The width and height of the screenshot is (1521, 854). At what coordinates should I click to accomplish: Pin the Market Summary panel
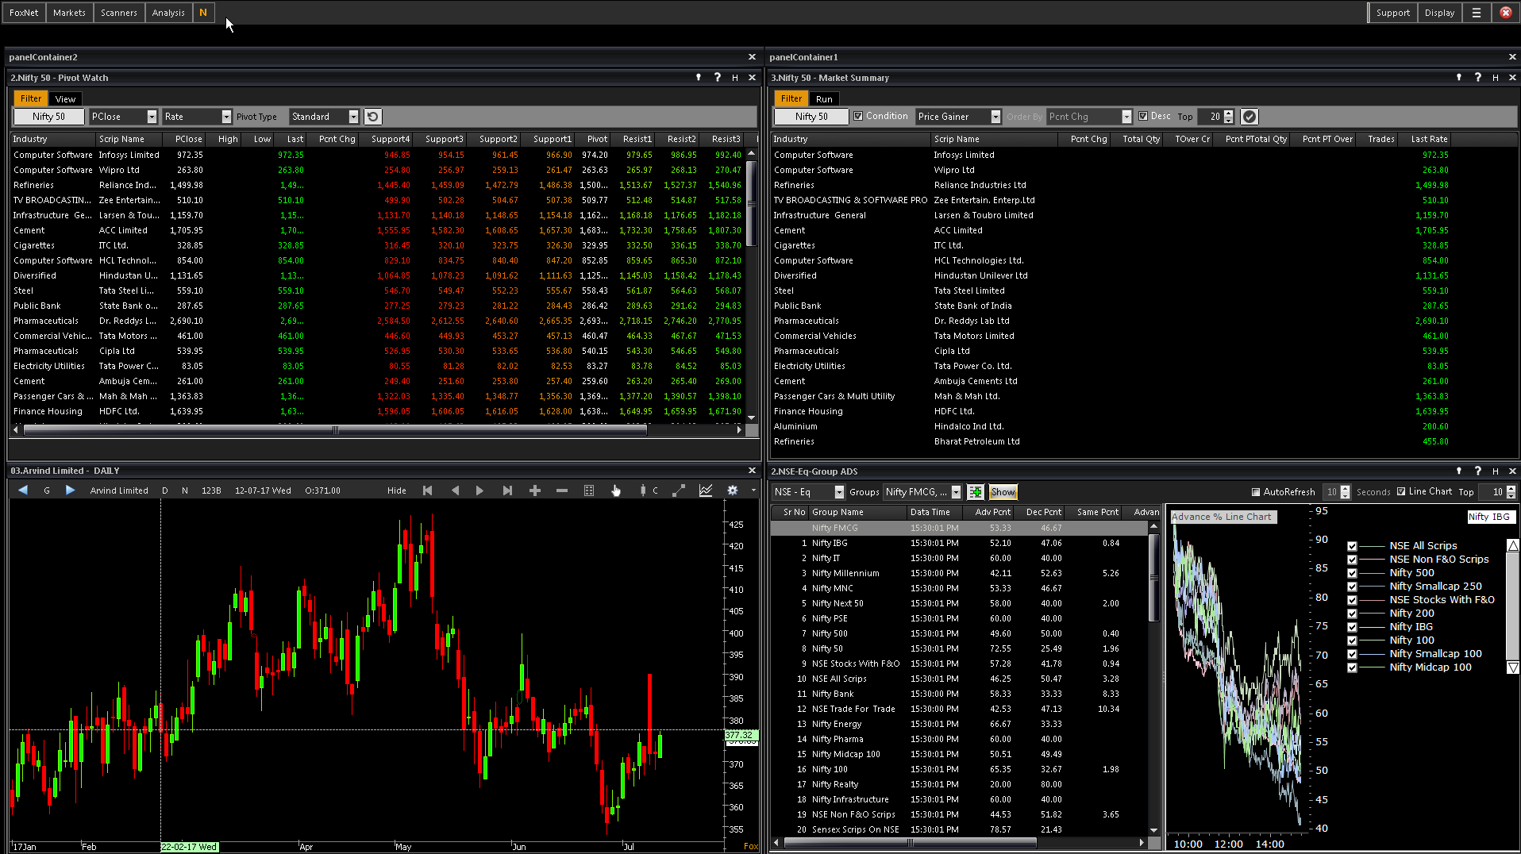1459,78
